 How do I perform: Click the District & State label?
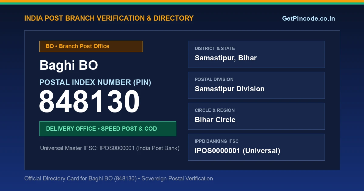215,49
